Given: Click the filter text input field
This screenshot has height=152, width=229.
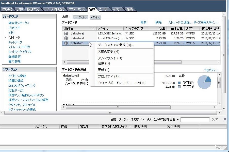Looking at the screenshot, I should point(195,120).
